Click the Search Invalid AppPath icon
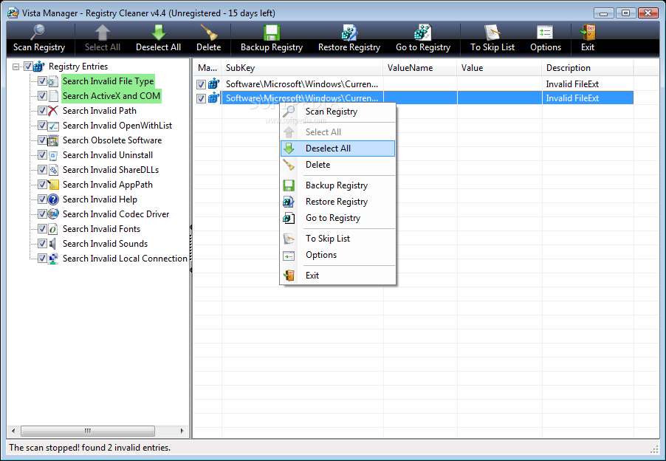Image resolution: width=666 pixels, height=461 pixels. (x=53, y=185)
